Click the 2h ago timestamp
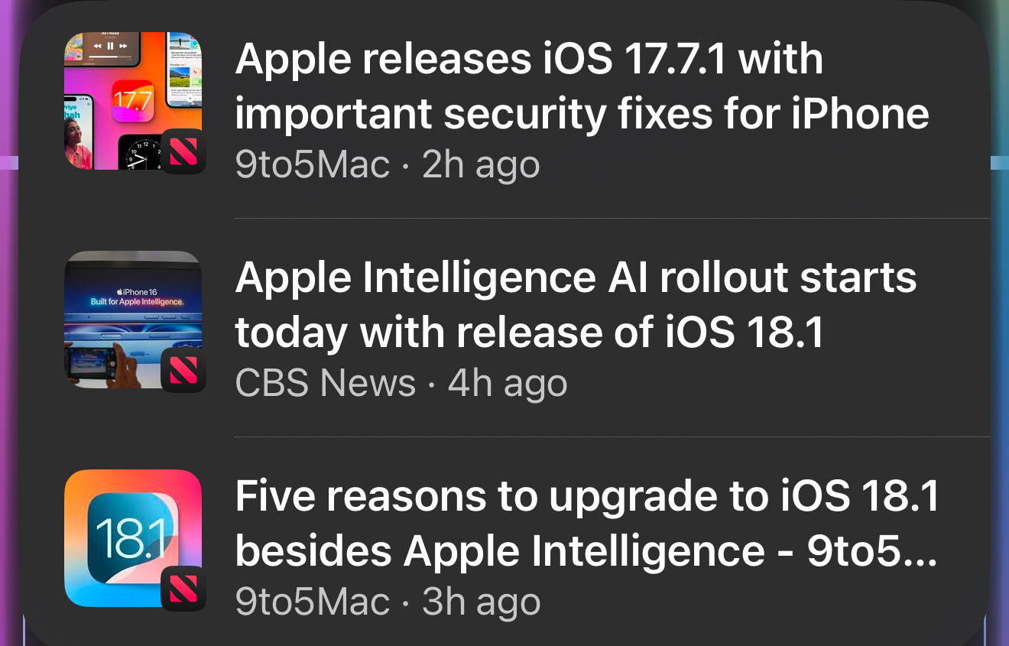 tap(481, 165)
